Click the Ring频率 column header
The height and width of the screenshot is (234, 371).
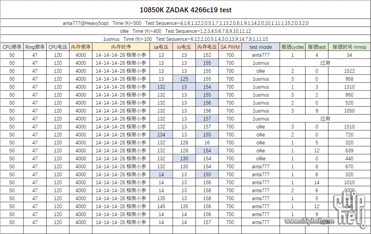(35, 47)
